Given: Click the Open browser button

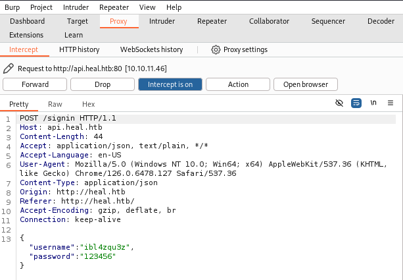Looking at the screenshot, I should tap(306, 84).
